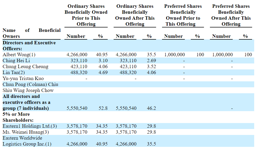Click the "Directors and Executive Officers:" section heading
Screen dimensions: 256x151
point(29,46)
